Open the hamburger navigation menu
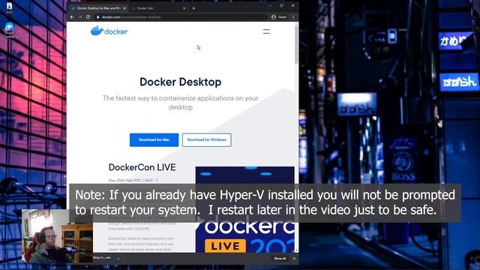Image resolution: width=480 pixels, height=270 pixels. coord(266,31)
